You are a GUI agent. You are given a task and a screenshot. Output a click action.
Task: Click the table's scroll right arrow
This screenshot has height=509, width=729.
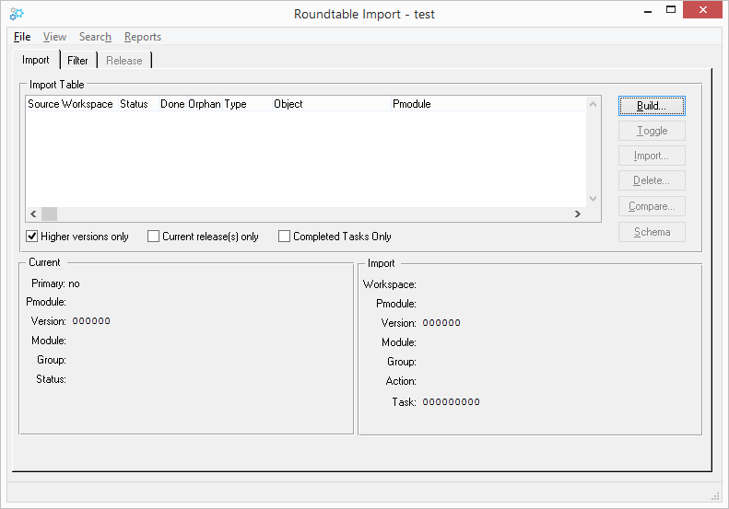coord(578,214)
